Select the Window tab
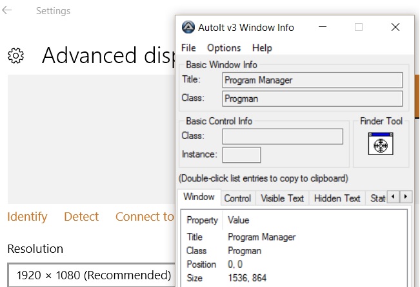The height and width of the screenshot is (287, 420). click(199, 197)
